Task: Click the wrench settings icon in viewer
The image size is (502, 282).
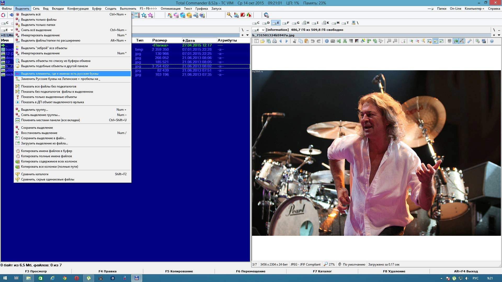Action: pyautogui.click(x=470, y=41)
